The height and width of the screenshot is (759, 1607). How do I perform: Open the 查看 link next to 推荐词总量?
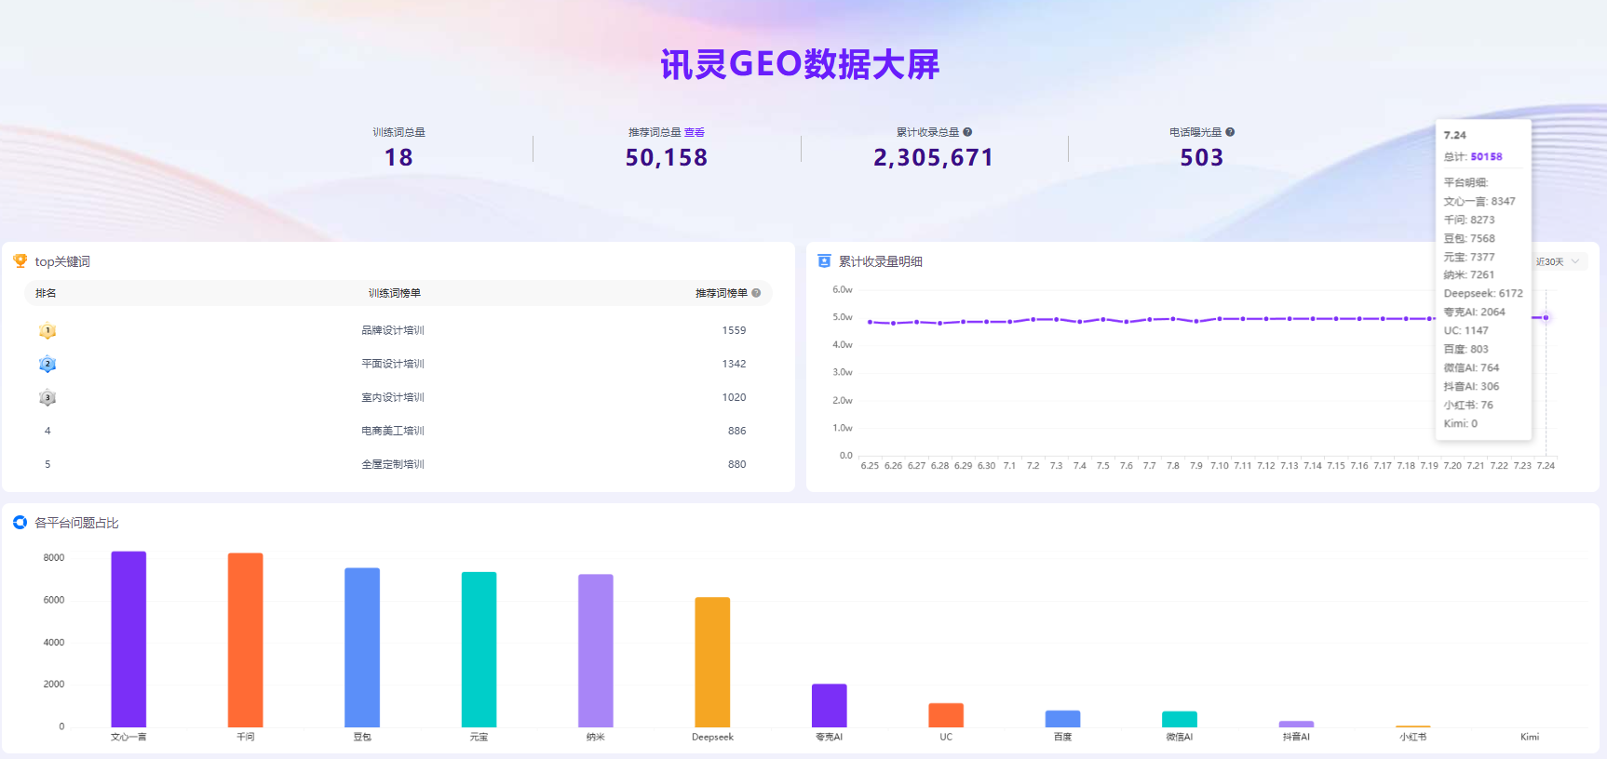click(x=695, y=132)
